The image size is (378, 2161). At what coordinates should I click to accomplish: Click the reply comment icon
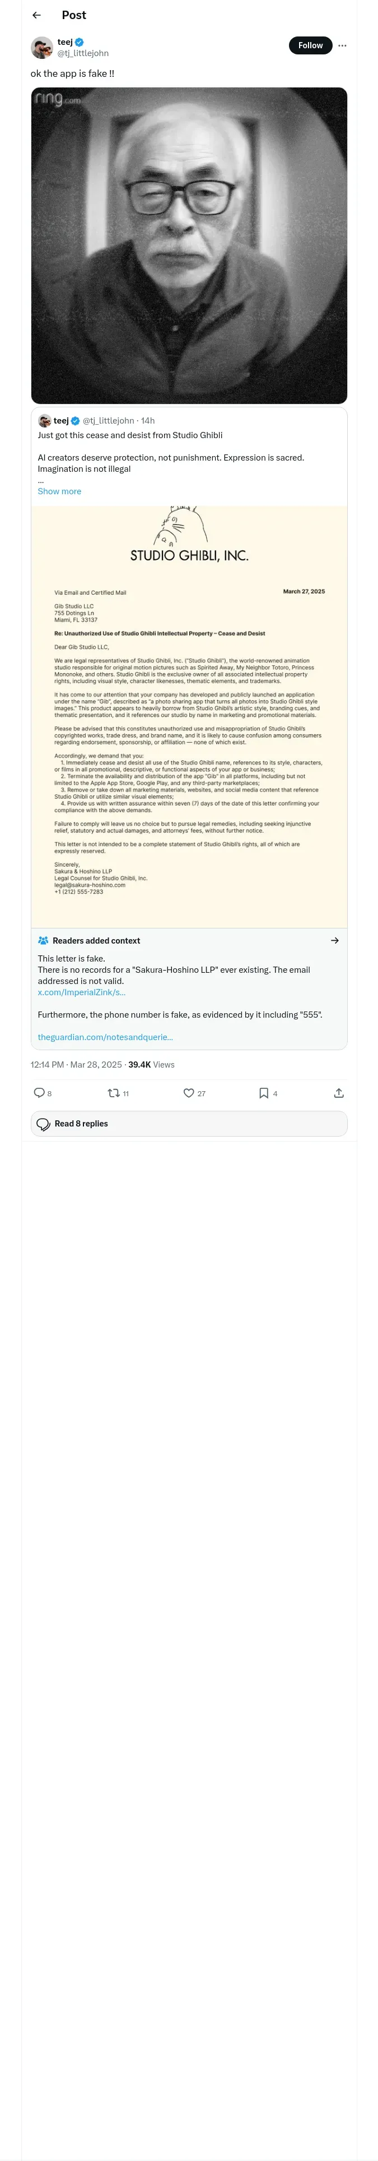[x=39, y=1092]
